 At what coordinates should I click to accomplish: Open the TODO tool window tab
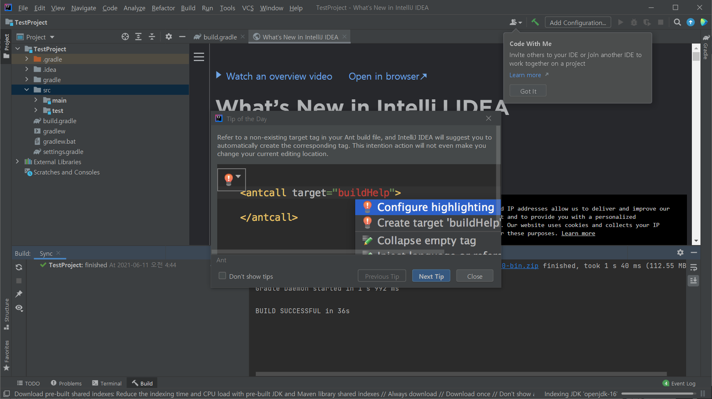click(x=28, y=383)
